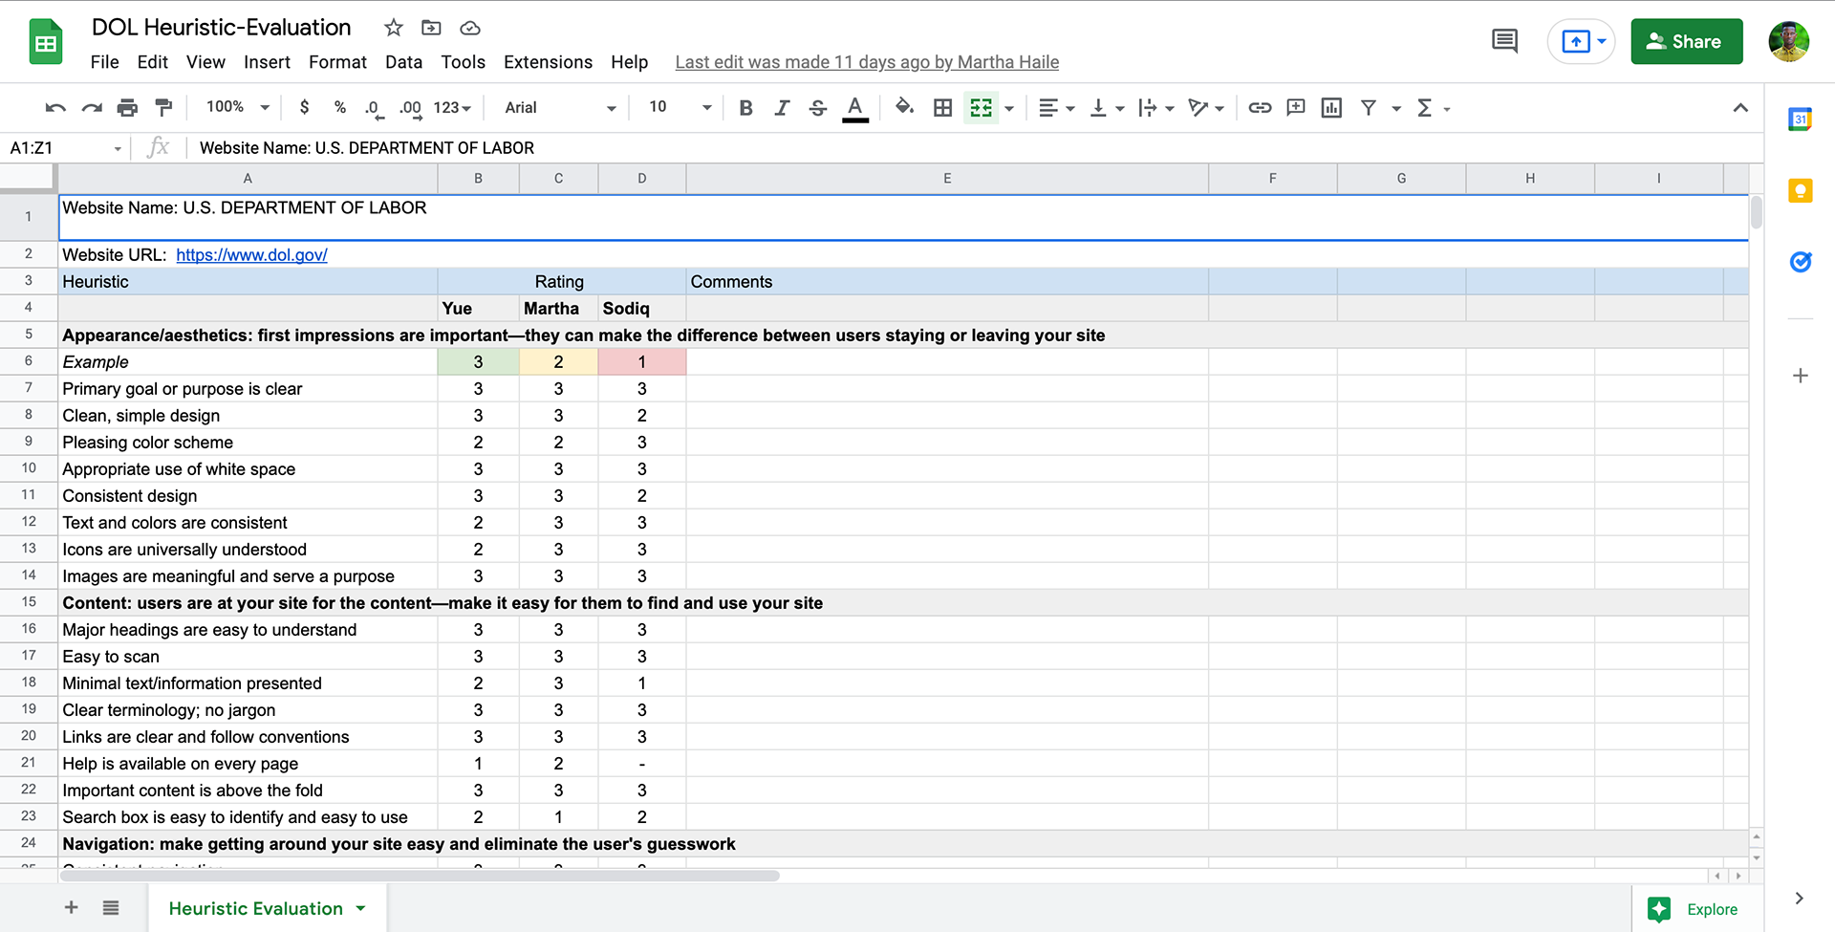Click the Explore button
1835x932 pixels.
pyautogui.click(x=1691, y=909)
